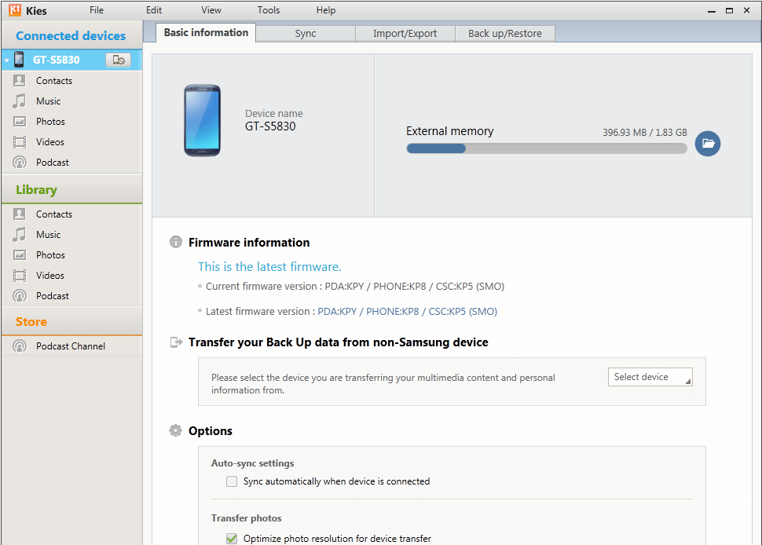
Task: Click the Transfer photos heading
Action: [x=247, y=518]
